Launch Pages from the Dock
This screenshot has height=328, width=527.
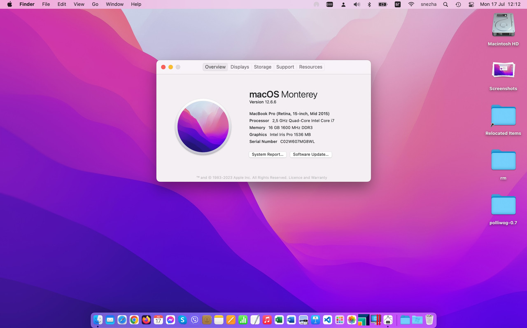click(x=231, y=320)
